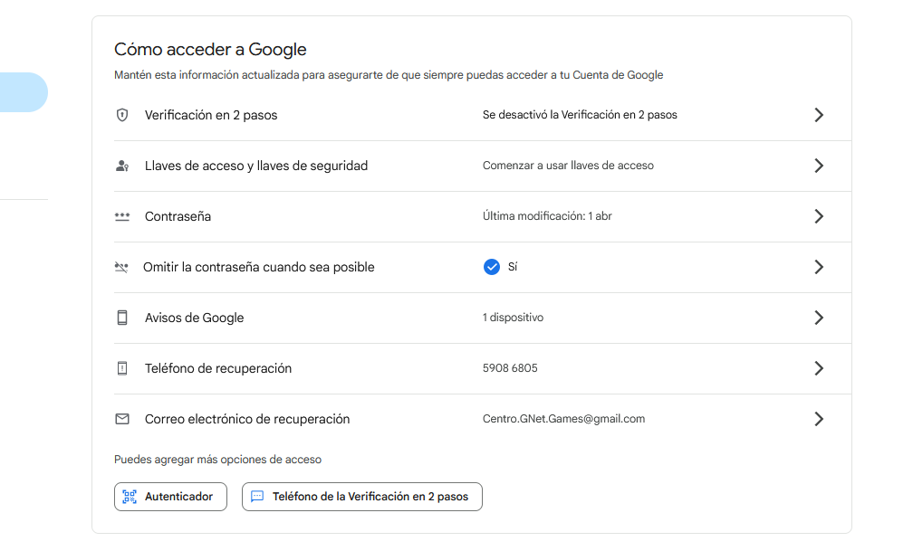
Task: Click Última modificación: 1 abr text
Action: point(547,216)
